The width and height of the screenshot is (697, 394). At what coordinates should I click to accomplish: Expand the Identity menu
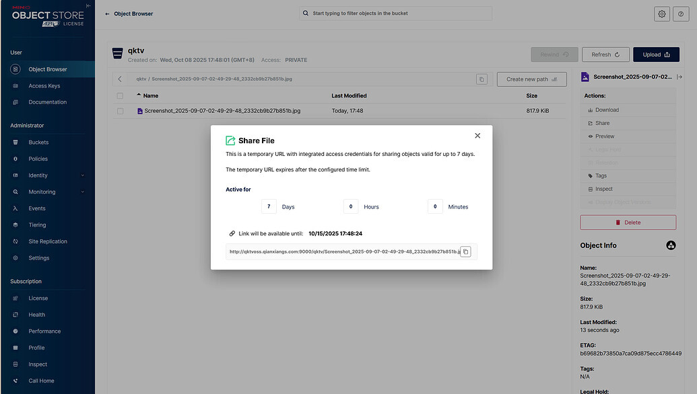point(83,175)
